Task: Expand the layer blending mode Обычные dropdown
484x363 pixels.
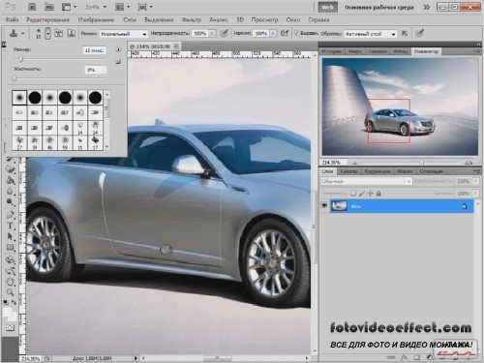Action: click(x=366, y=181)
